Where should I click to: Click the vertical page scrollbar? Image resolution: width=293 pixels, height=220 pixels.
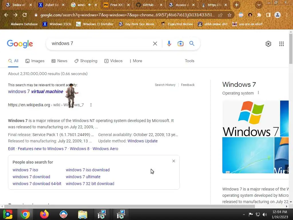[x=291, y=49]
